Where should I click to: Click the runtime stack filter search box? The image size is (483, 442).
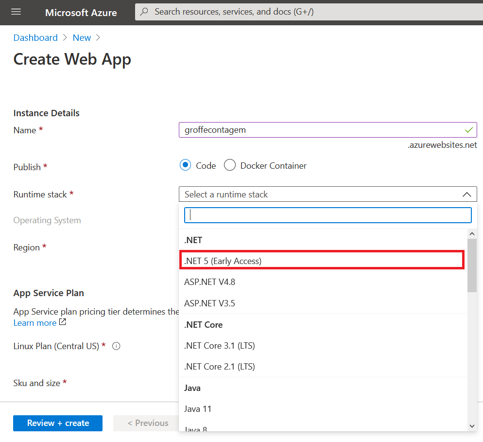coord(328,215)
